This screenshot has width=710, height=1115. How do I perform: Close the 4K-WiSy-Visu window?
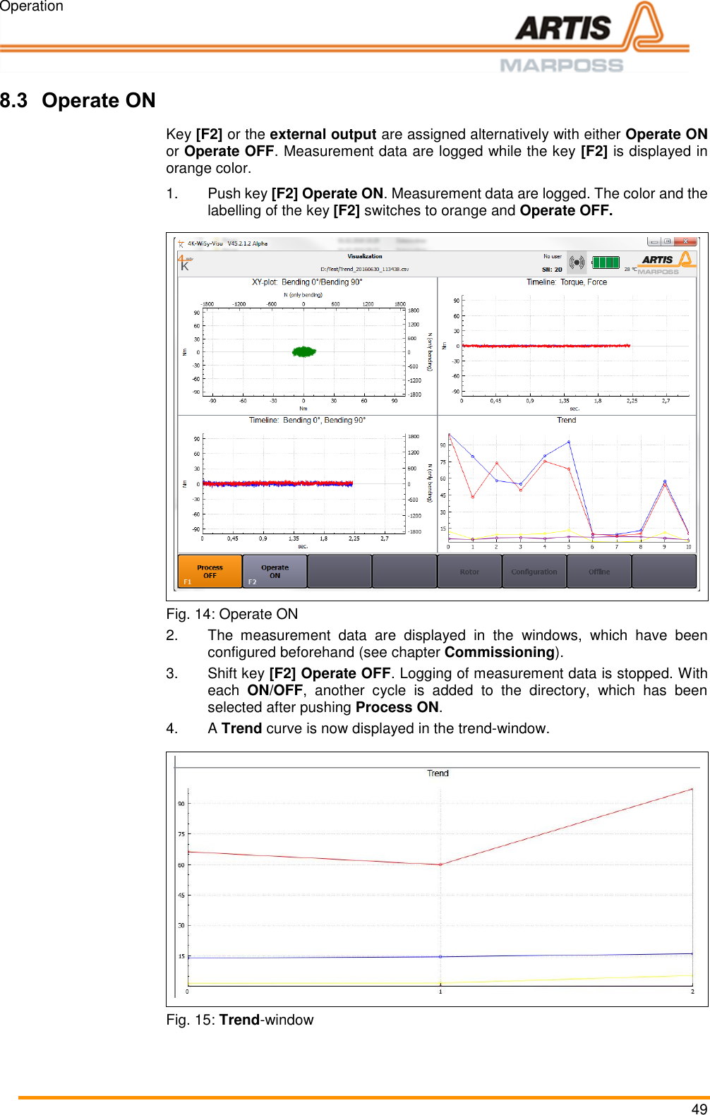pyautogui.click(x=685, y=241)
